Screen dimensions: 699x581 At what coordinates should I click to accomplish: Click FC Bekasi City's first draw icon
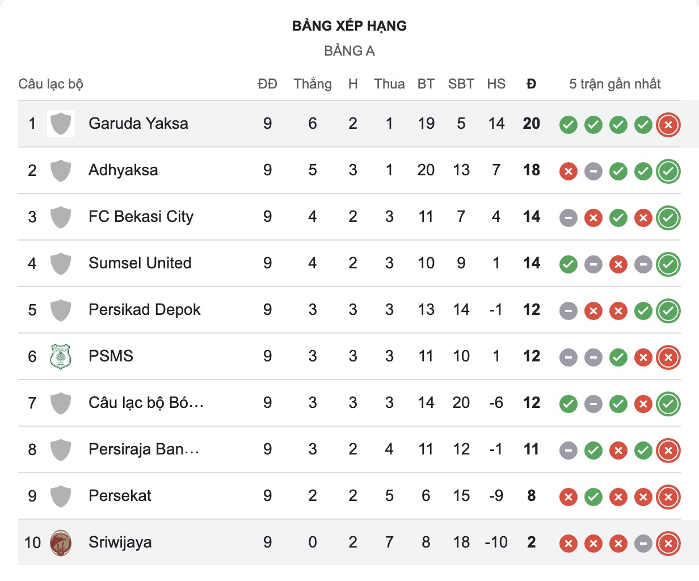[569, 217]
